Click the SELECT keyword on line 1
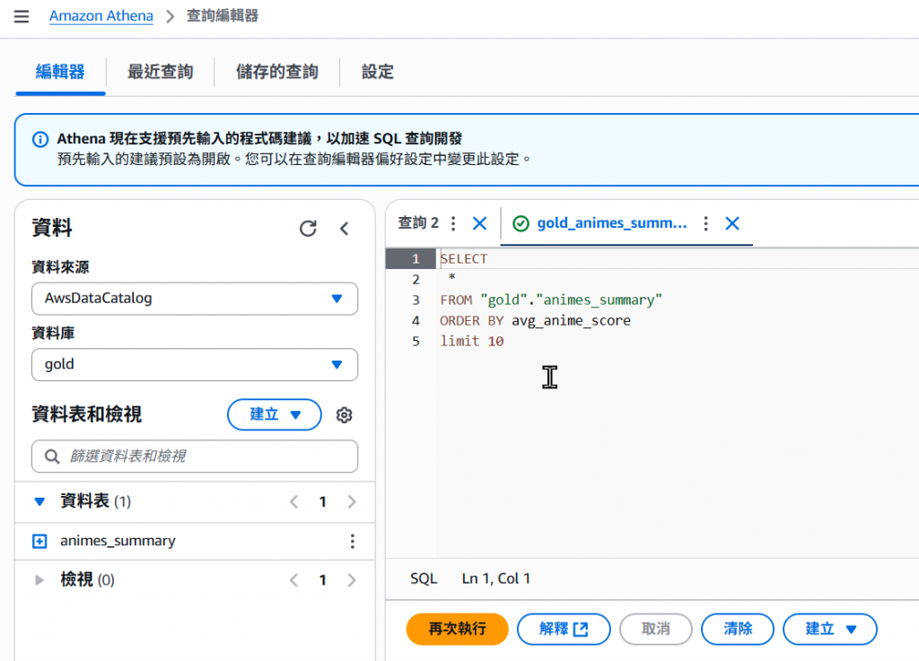This screenshot has height=661, width=919. (x=464, y=259)
